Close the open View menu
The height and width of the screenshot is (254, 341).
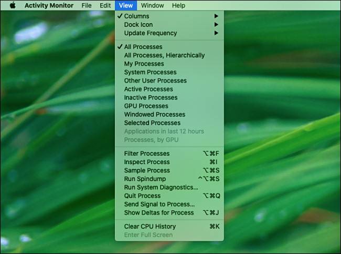click(x=126, y=5)
